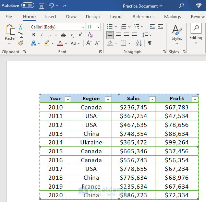
Task: Toggle Strikethrough formatting
Action: pos(63,35)
